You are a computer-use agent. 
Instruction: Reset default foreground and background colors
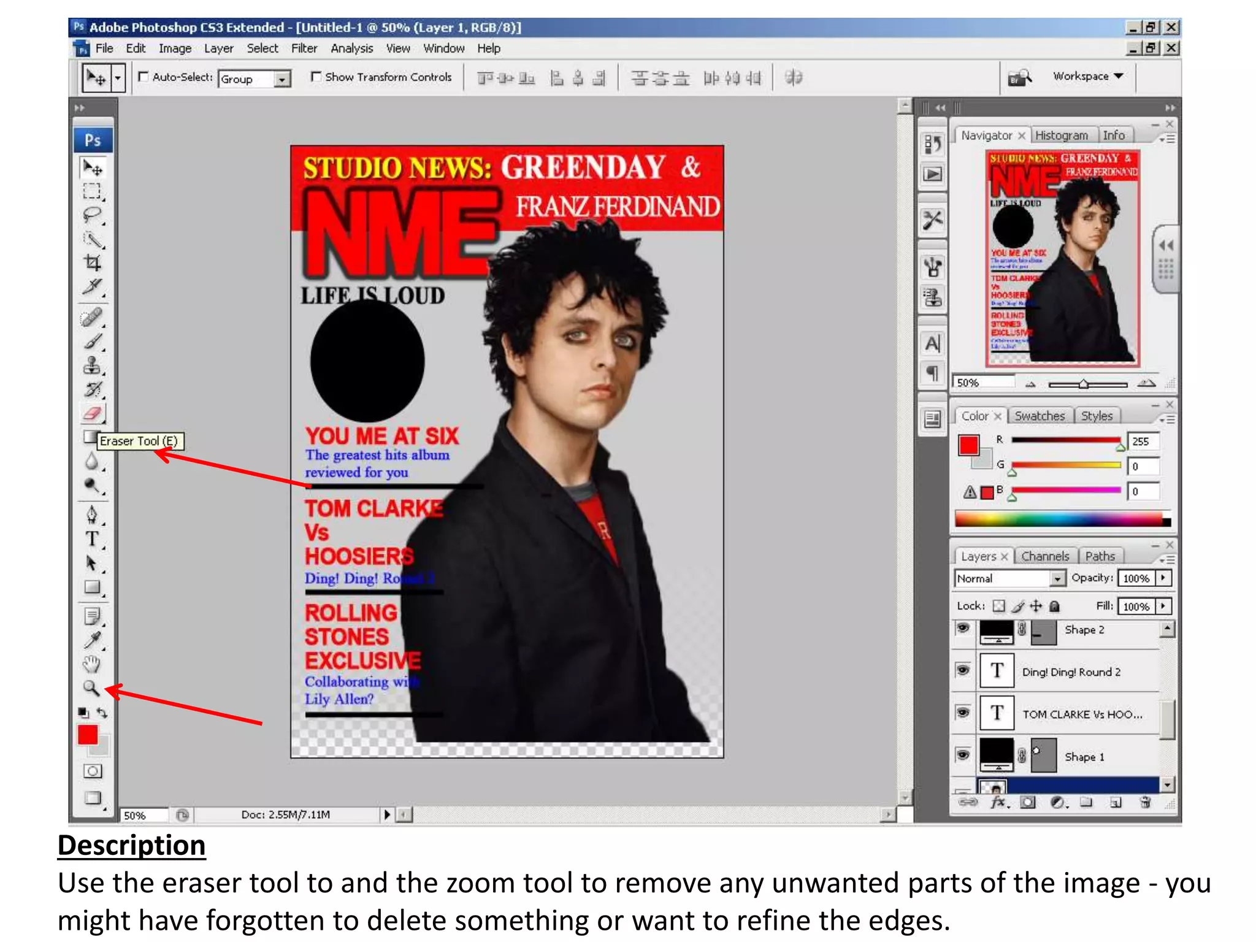pos(83,713)
